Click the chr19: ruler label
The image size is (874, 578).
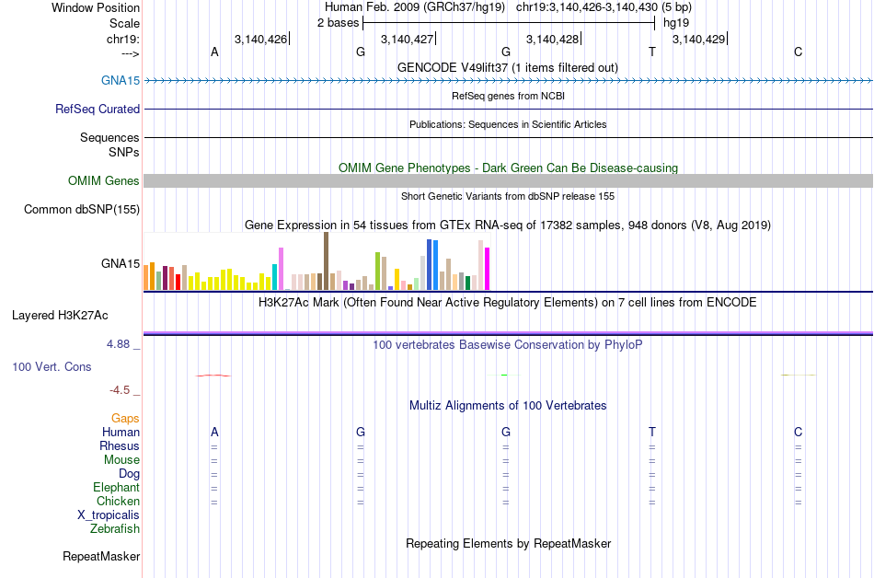(123, 39)
